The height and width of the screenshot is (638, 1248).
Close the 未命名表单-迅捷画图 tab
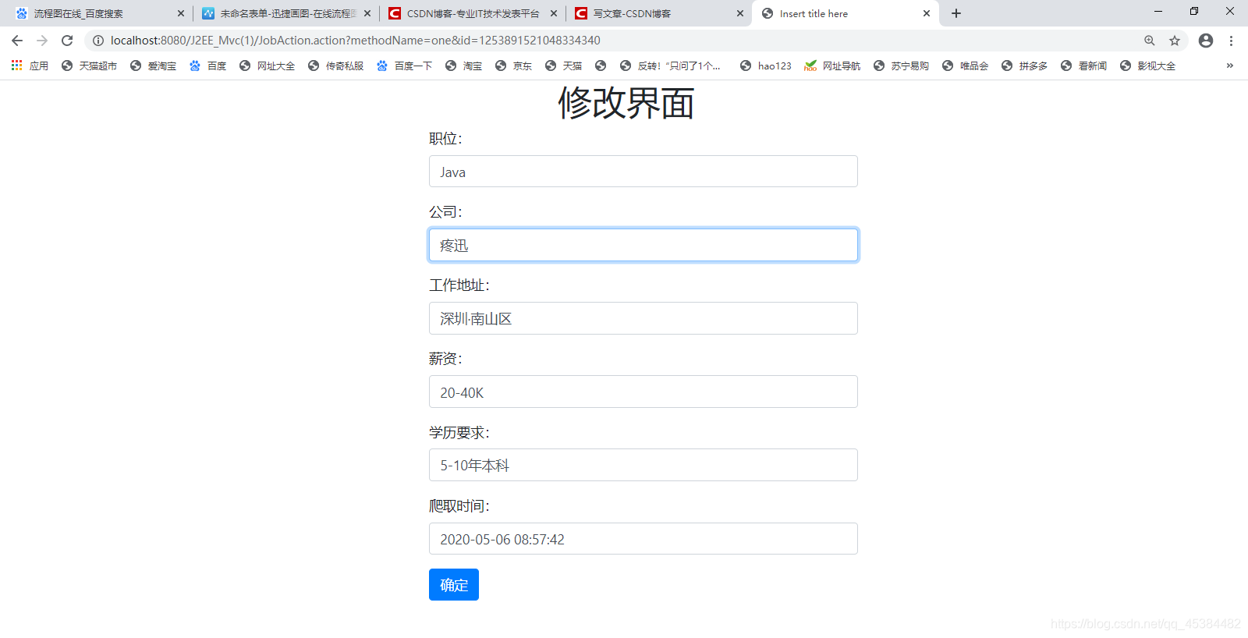point(367,13)
